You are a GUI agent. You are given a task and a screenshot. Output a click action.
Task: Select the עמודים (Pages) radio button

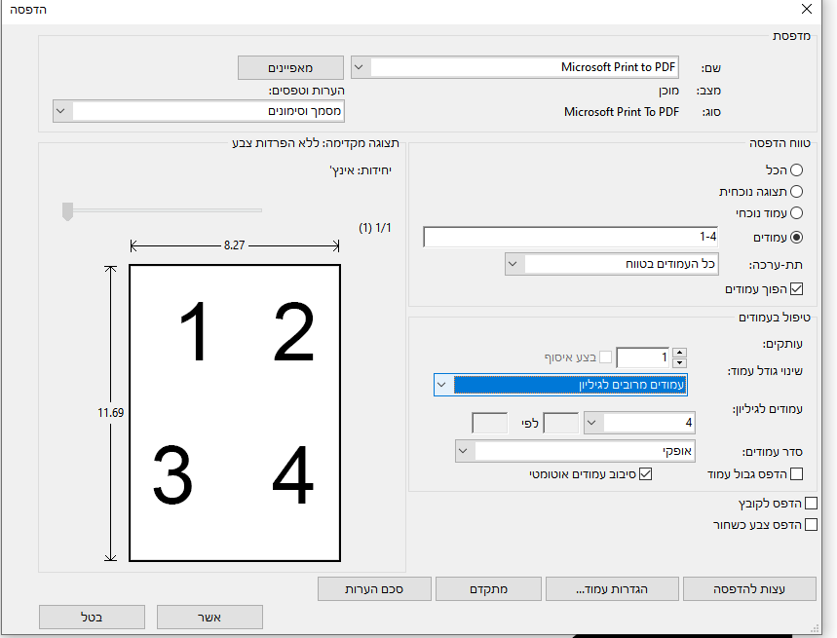tap(796, 238)
